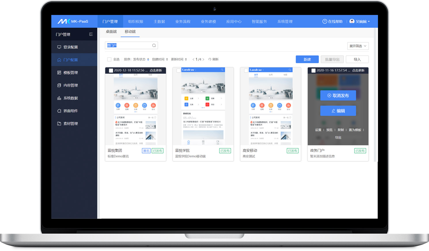
Task: Open the 吴婉婉 user account dropdown
Action: pos(360,22)
